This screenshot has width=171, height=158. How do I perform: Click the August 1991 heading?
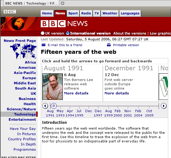click(x=63, y=68)
